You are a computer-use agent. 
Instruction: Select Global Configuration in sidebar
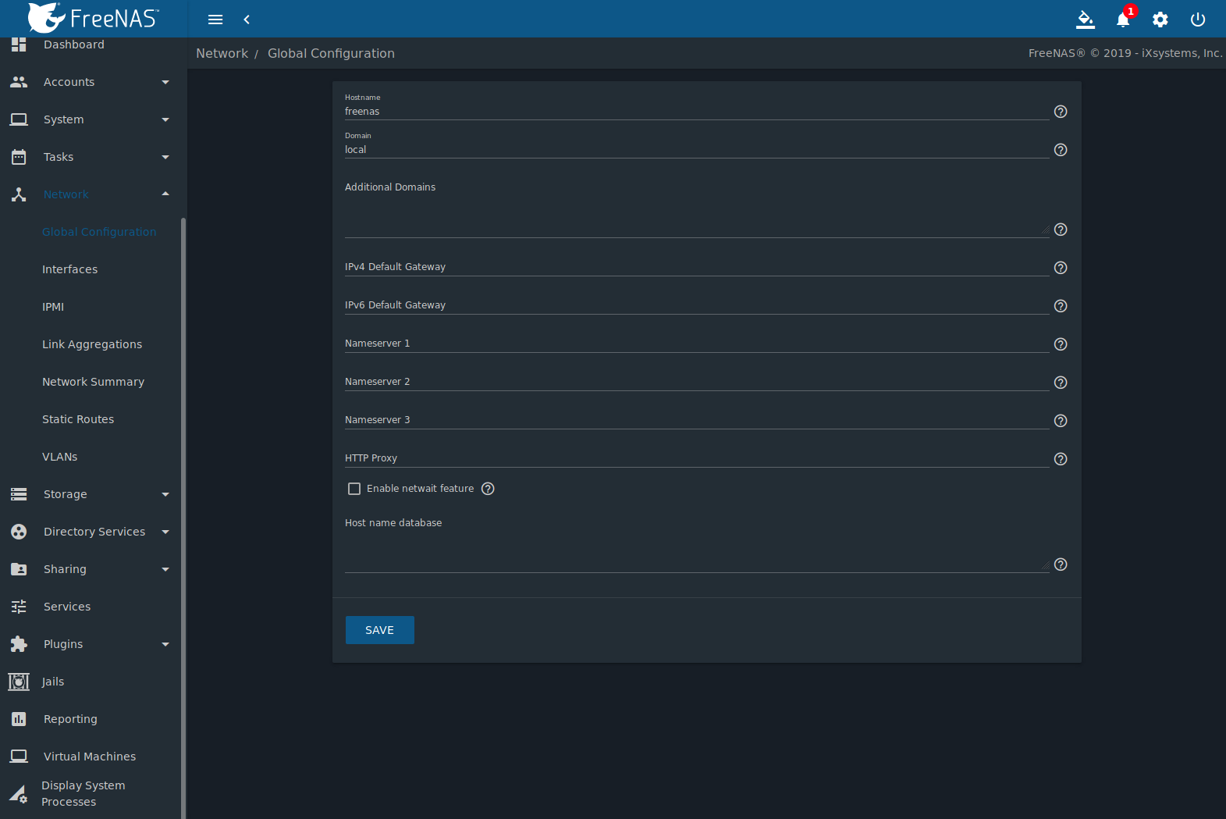point(99,232)
